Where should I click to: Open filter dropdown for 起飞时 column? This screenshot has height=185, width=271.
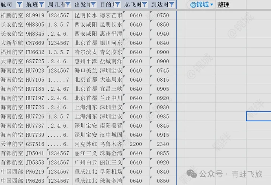pos(145,5)
